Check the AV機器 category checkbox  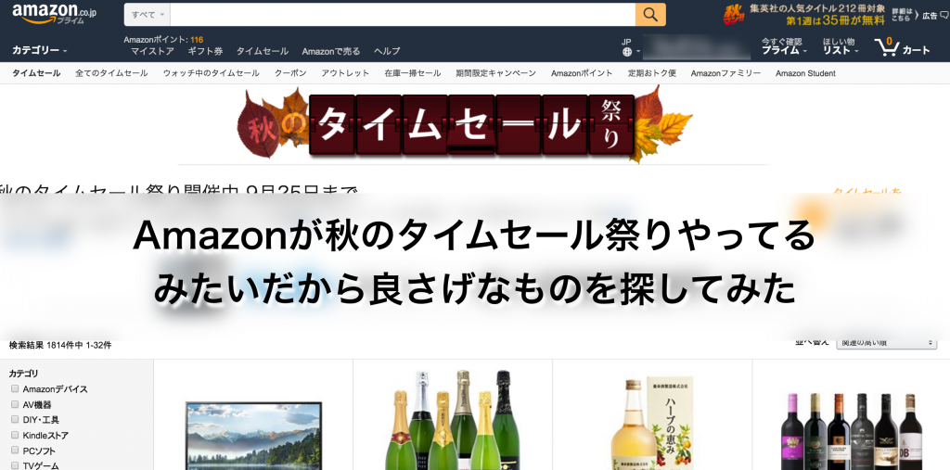(15, 404)
